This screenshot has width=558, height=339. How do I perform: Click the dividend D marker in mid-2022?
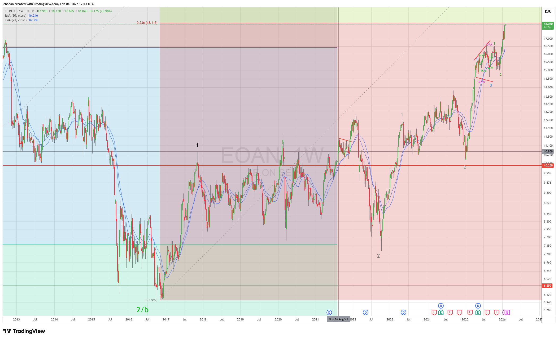coord(365,312)
